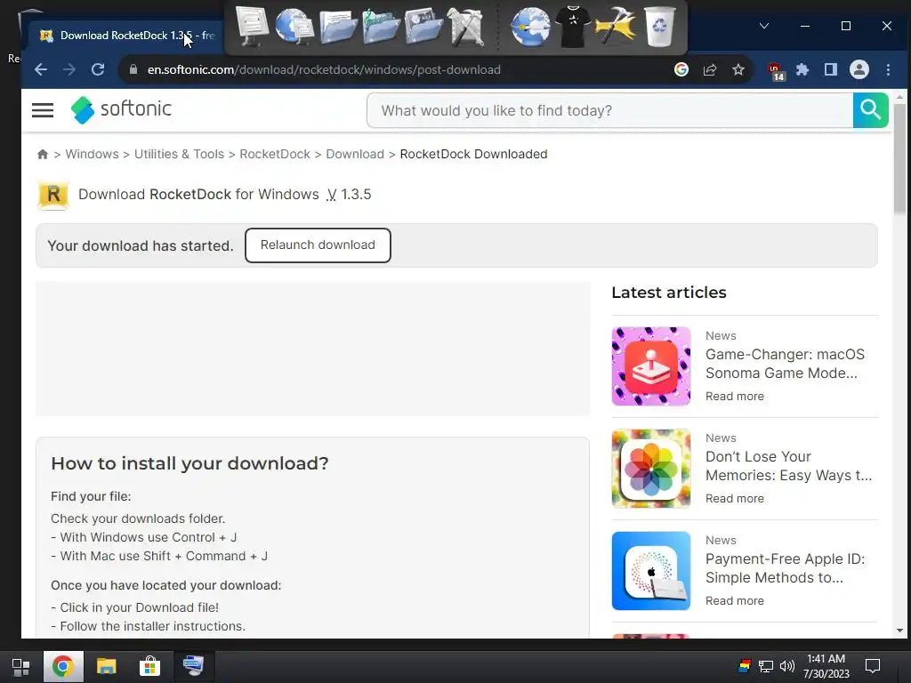Click the black t-shirt icon in RocketDock
The width and height of the screenshot is (911, 683).
(x=572, y=26)
